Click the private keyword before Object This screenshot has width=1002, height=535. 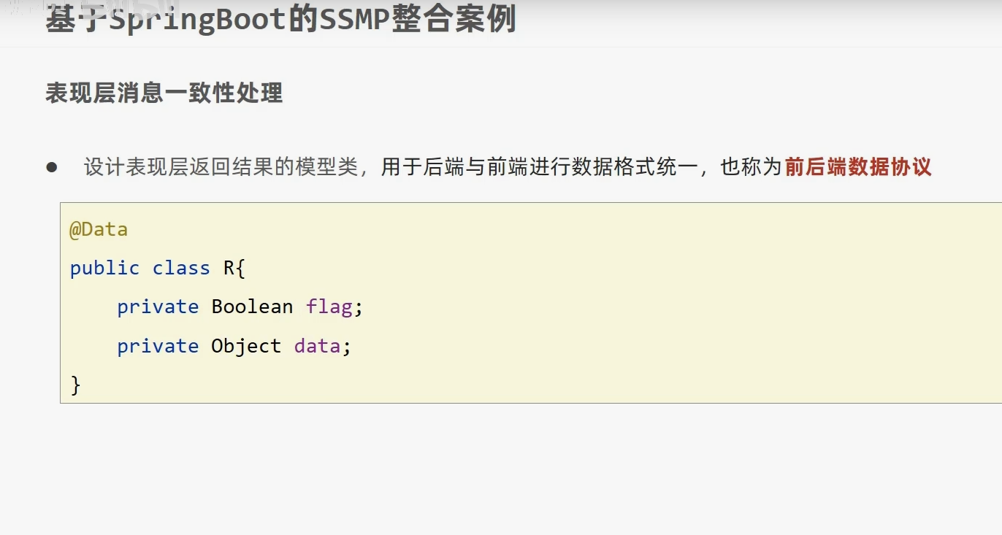point(158,345)
